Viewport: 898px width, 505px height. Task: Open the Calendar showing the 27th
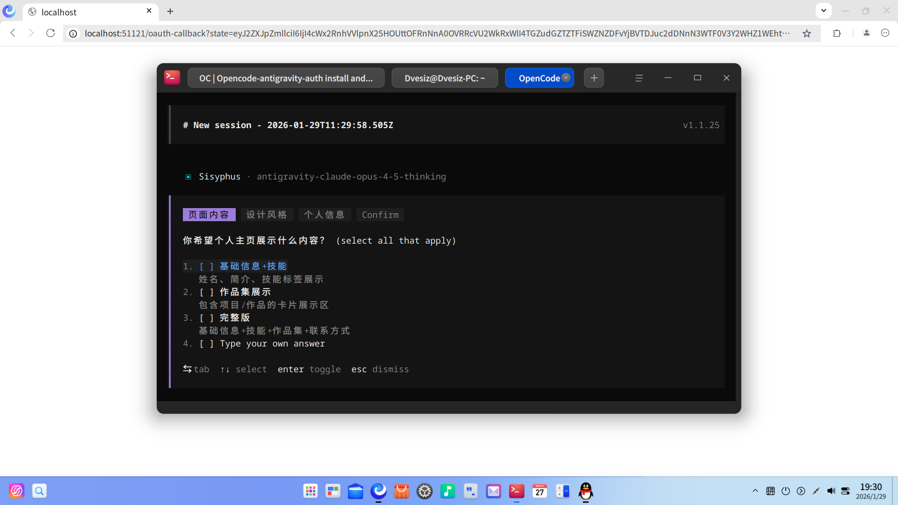(x=539, y=491)
